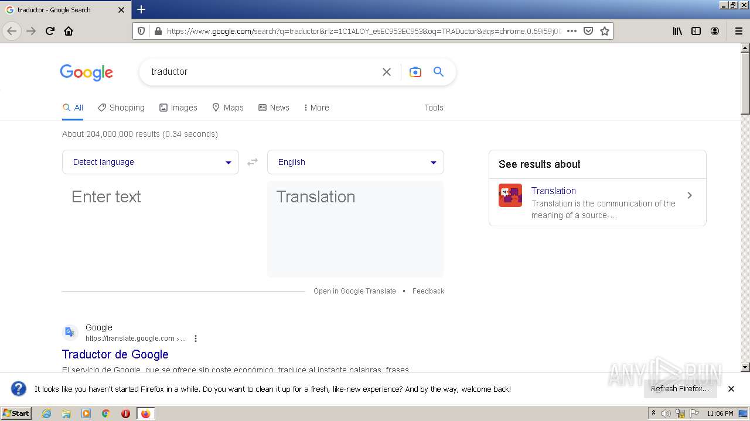750x421 pixels.
Task: Clear the Google search box text
Action: coord(387,72)
